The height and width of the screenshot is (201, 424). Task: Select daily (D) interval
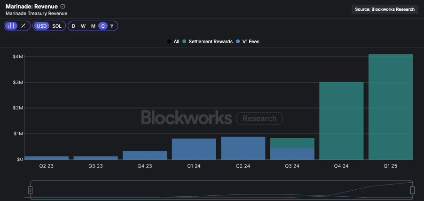(x=73, y=26)
